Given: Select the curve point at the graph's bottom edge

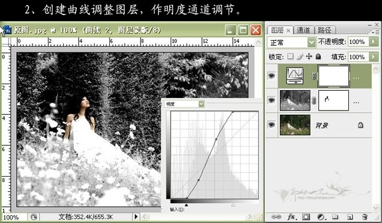Looking at the screenshot, I should click(x=187, y=198).
